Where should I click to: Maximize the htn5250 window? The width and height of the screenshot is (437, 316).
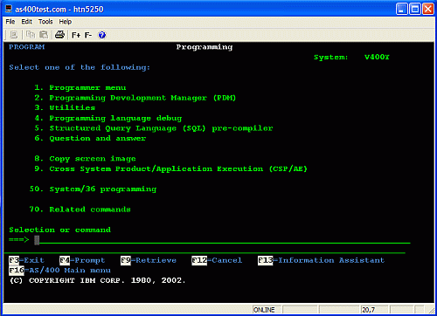415,9
